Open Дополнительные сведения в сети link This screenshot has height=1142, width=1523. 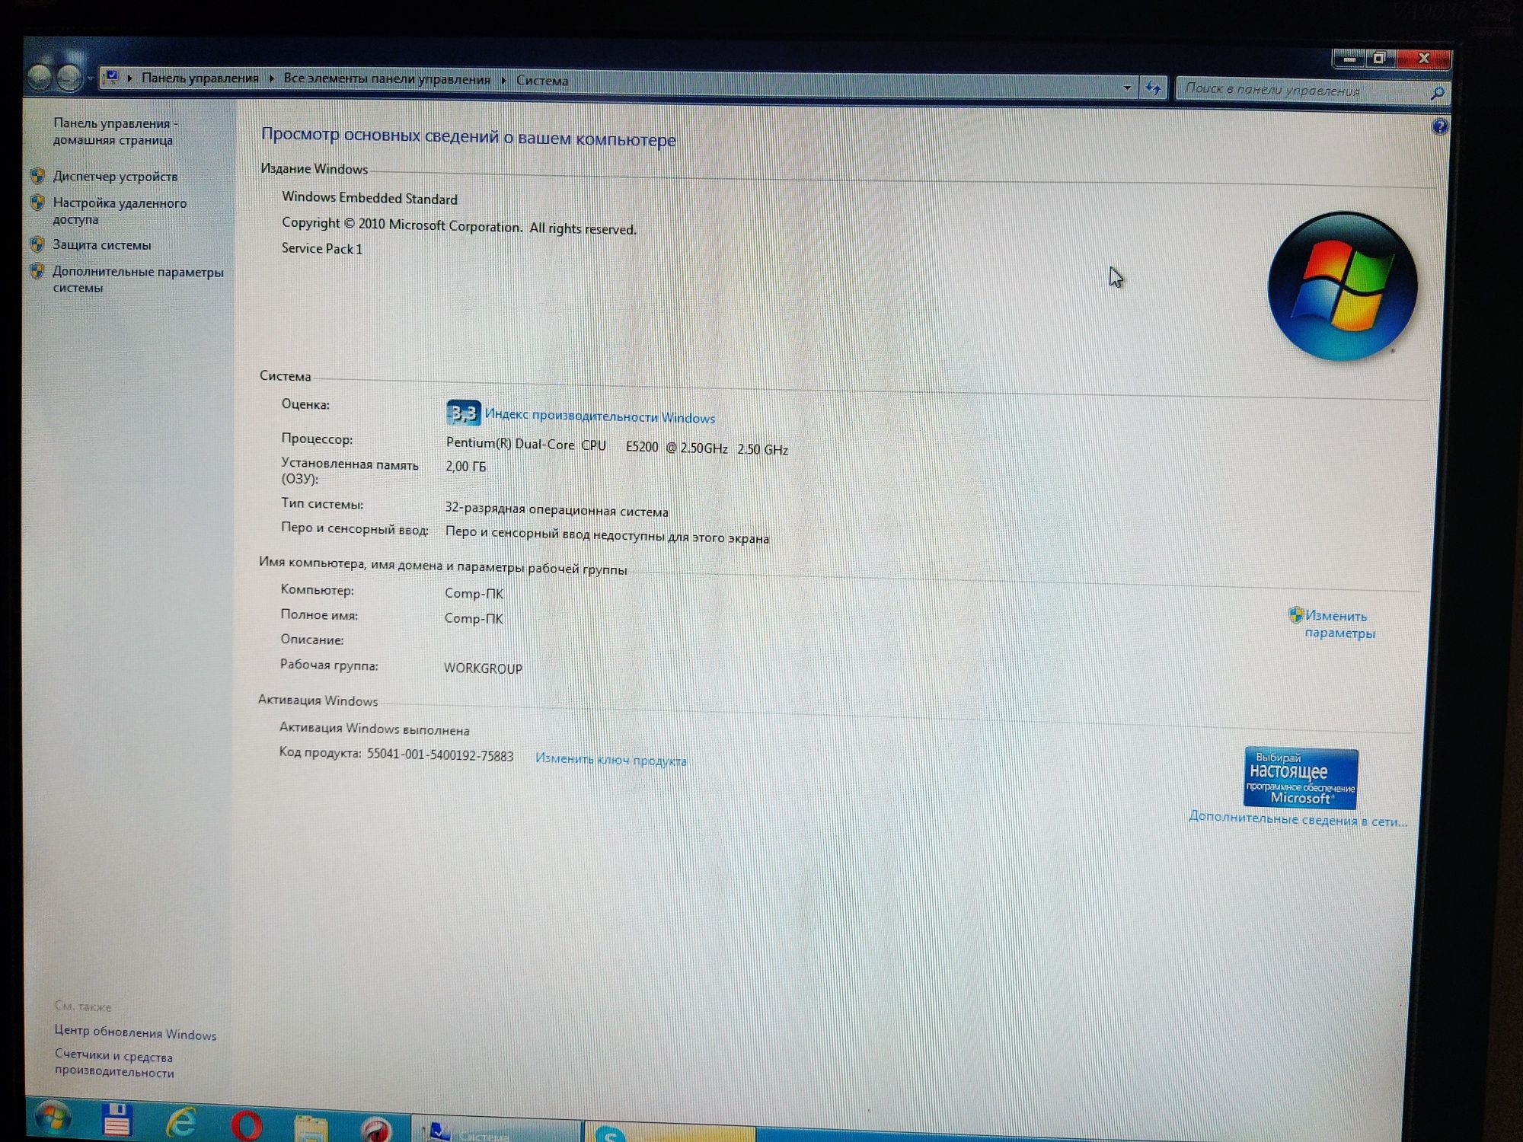click(1298, 820)
